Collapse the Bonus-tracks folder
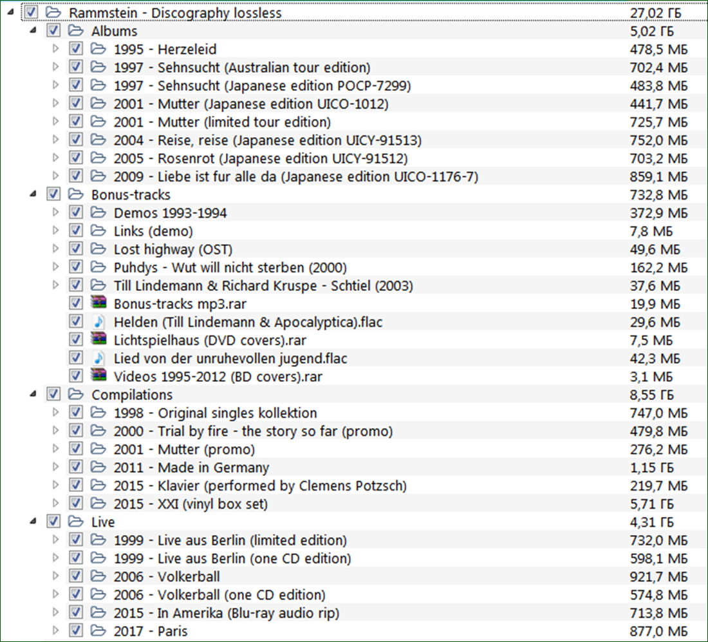Viewport: 708px width, 642px height. tap(33, 194)
